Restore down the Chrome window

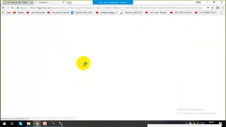pyautogui.click(x=214, y=2)
